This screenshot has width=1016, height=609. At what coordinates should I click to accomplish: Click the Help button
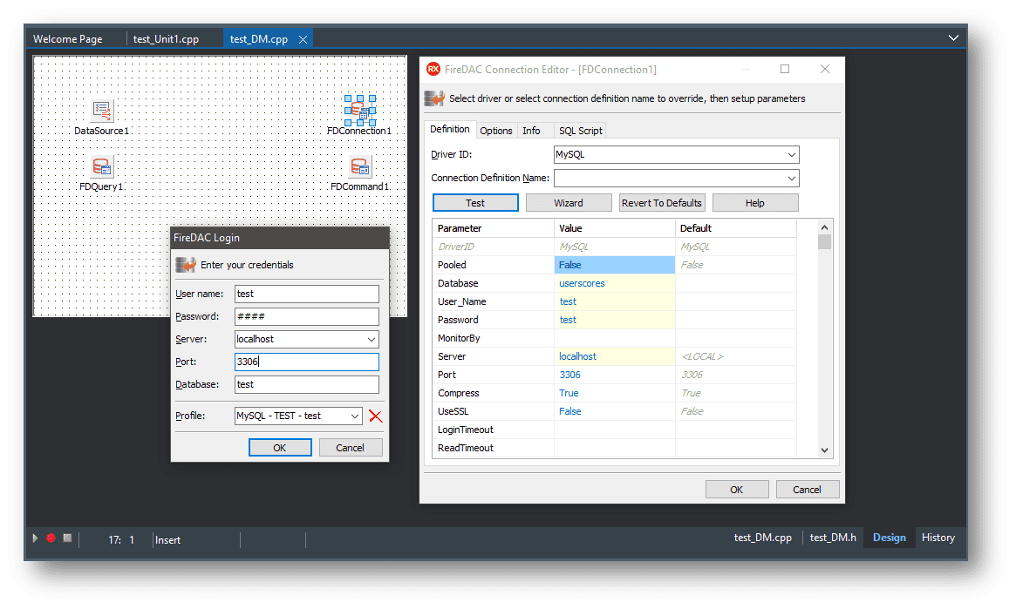[755, 203]
